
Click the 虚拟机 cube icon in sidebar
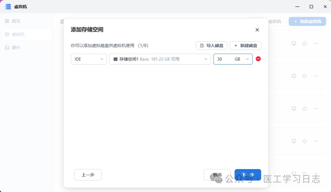point(7,34)
